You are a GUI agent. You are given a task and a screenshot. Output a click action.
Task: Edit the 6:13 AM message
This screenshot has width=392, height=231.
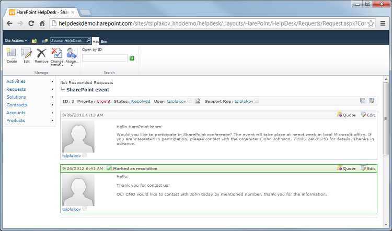368,115
